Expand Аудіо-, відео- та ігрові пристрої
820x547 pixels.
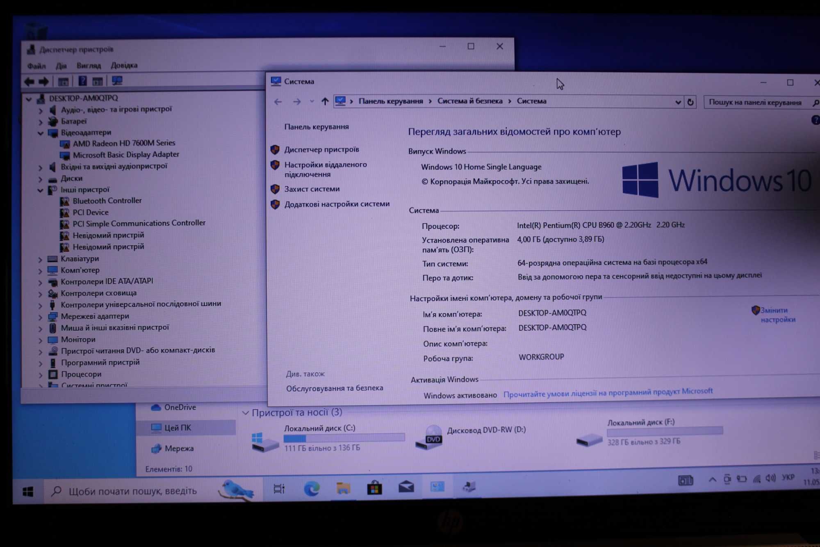40,110
